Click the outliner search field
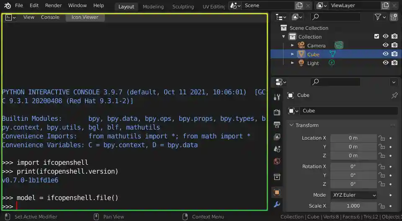This screenshot has height=221, width=402. (x=335, y=17)
